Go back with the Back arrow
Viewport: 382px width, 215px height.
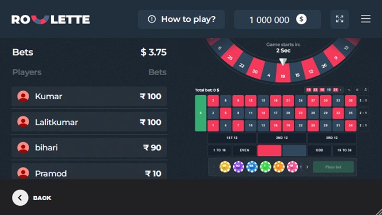[x=20, y=198]
